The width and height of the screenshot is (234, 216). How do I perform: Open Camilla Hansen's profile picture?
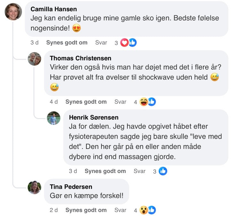(x=13, y=12)
